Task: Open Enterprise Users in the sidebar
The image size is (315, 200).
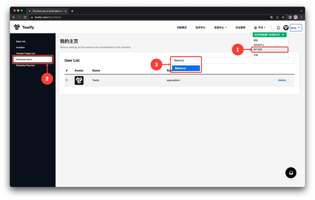Action: coord(33,59)
